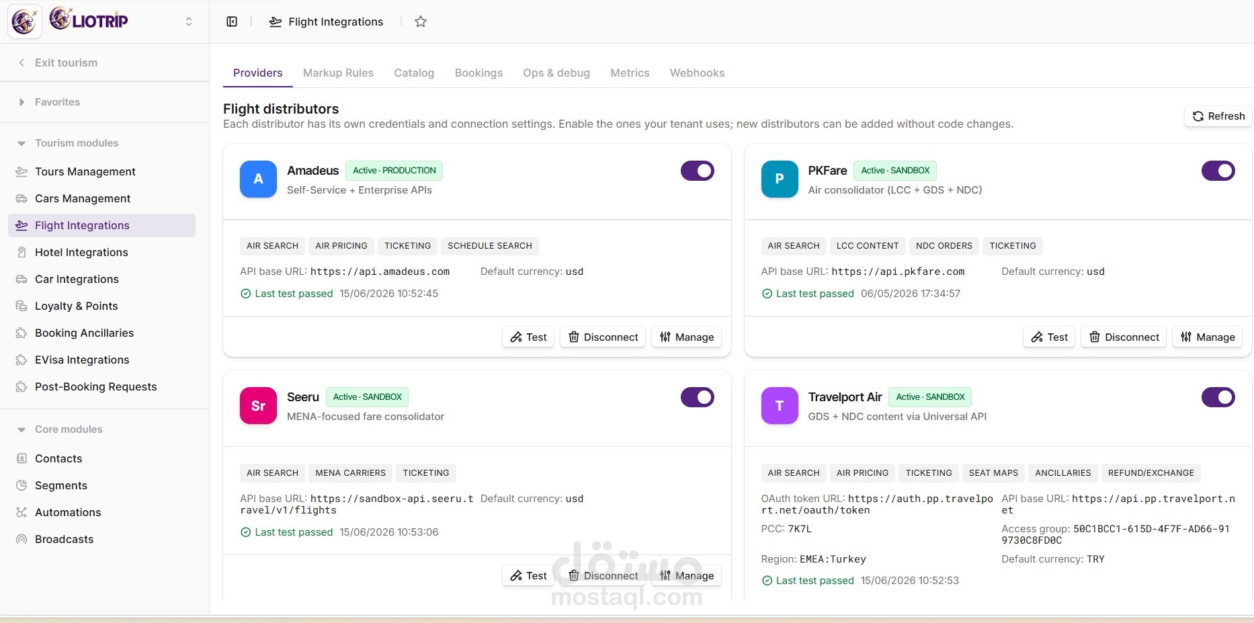1254x623 pixels.
Task: Click the Seeru pink 'Sr' avatar
Action: 258,405
